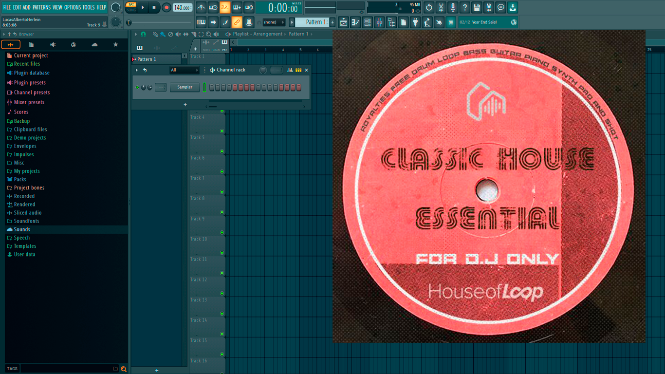The width and height of the screenshot is (665, 374).
Task: Open the ADD menu
Action: (x=26, y=7)
